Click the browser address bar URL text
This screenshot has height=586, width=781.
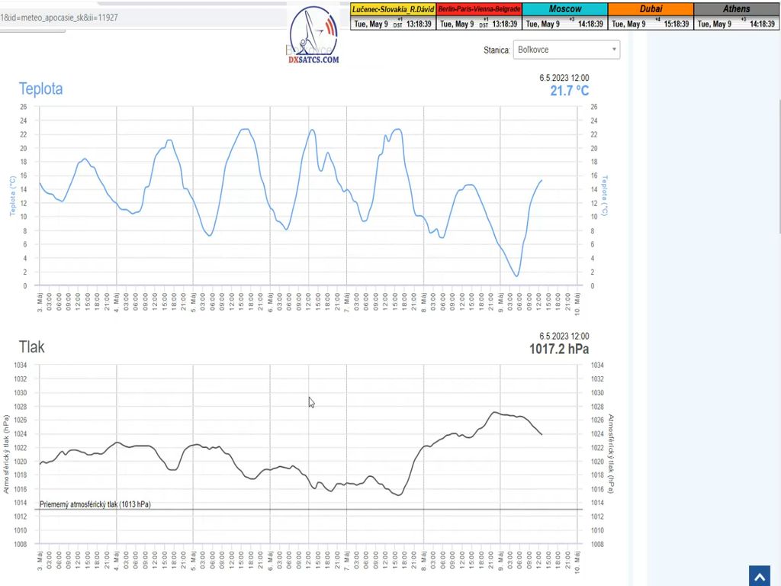click(x=59, y=17)
